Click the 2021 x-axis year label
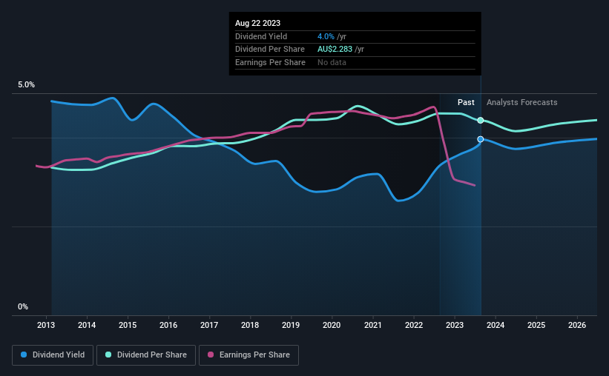 [x=372, y=325]
